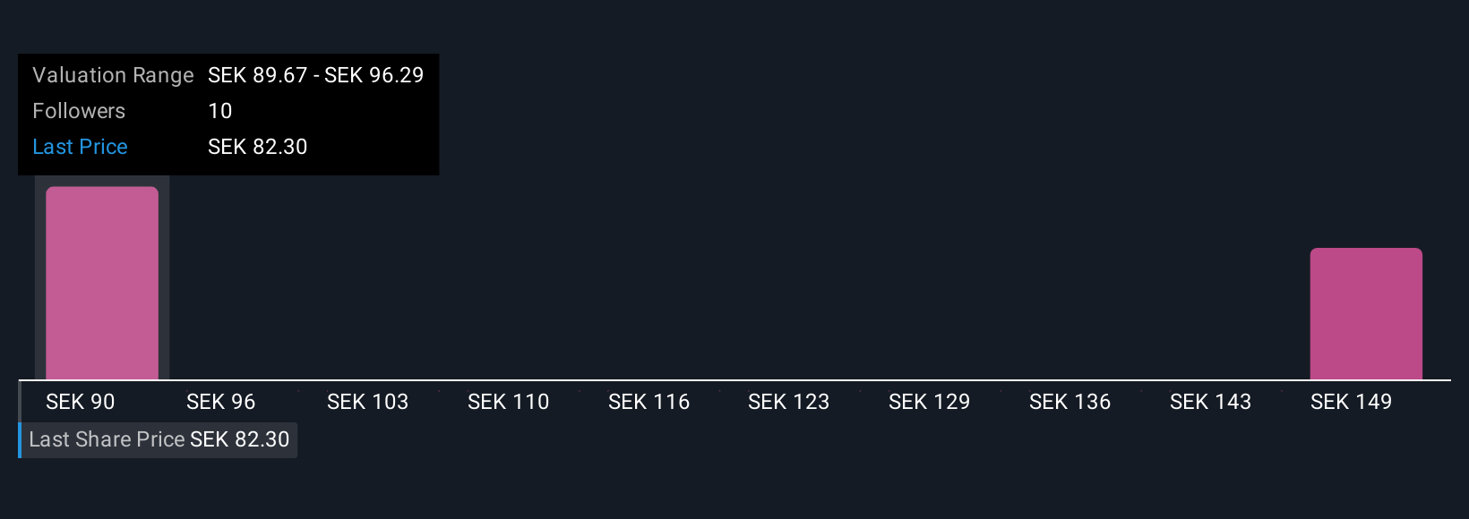
Task: Click the Last Share Price SEK 82.30 tag
Action: coord(159,439)
